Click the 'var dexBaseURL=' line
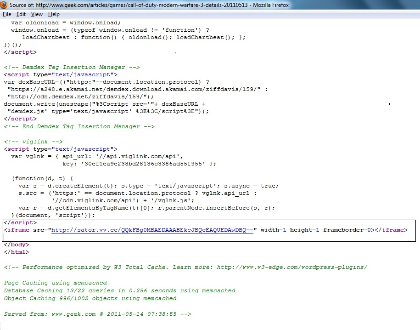 click(106, 82)
